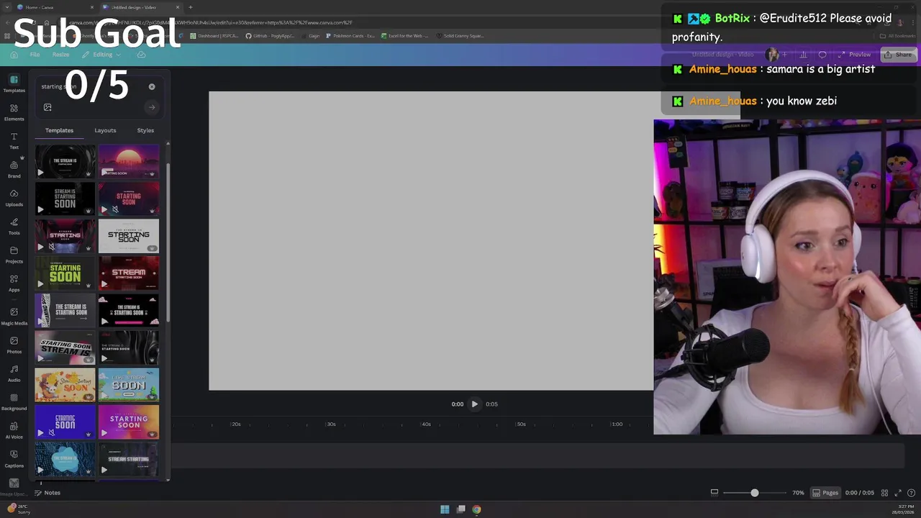This screenshot has height=518, width=921.
Task: Switch to the Home - Canva browser tab
Action: coord(55,7)
